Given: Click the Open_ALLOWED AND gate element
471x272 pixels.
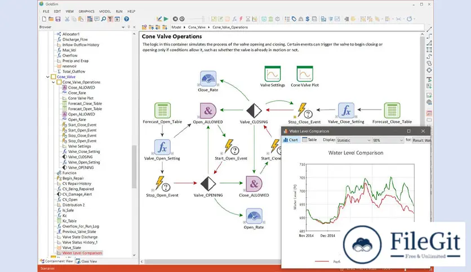Looking at the screenshot, I should [208, 111].
